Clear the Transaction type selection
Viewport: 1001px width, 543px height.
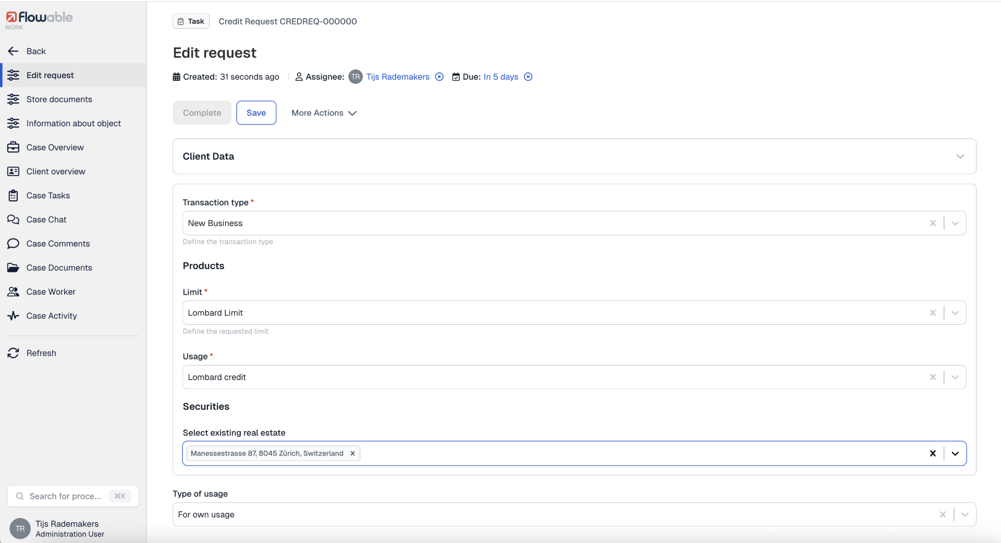point(933,223)
